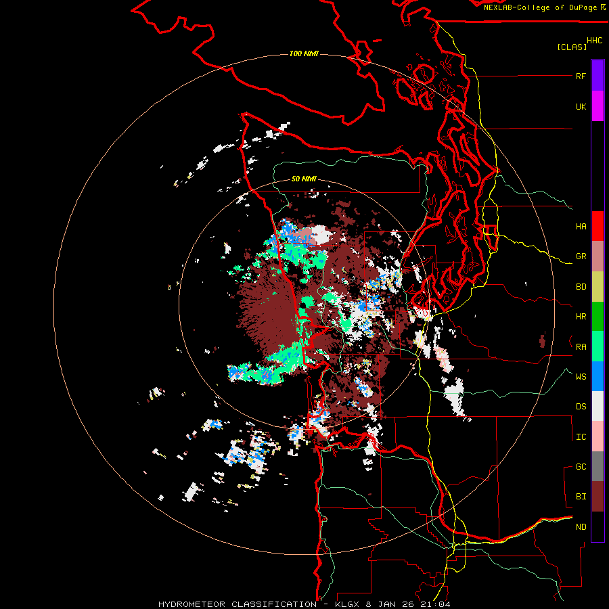This screenshot has height=609, width=609.
Task: Click the UK legend label
Action: (x=581, y=107)
